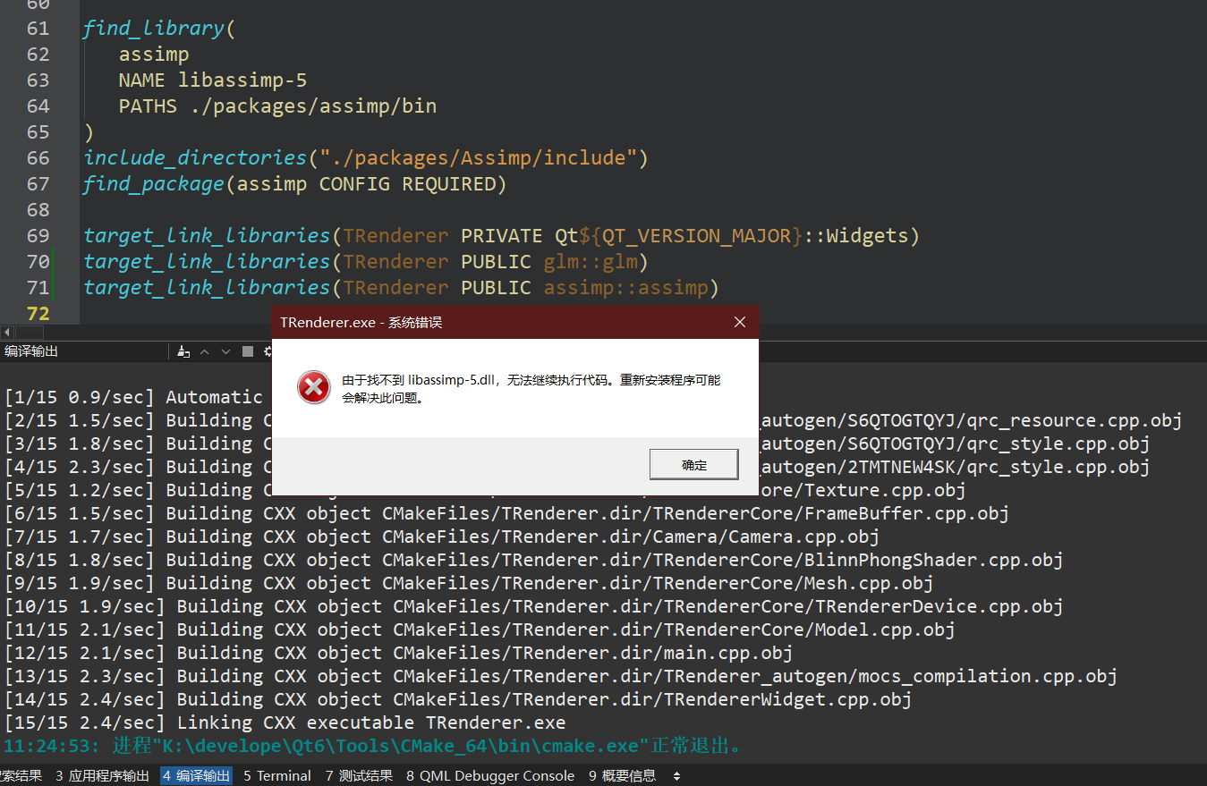1207x786 pixels.
Task: Click the '[15/15 2.4/sec] Linking CXX executable' output line
Action: pos(285,723)
